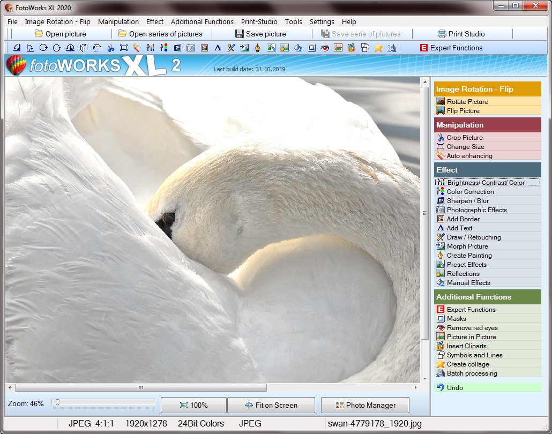Open the Additional Functions menu
This screenshot has width=552, height=434.
[202, 22]
